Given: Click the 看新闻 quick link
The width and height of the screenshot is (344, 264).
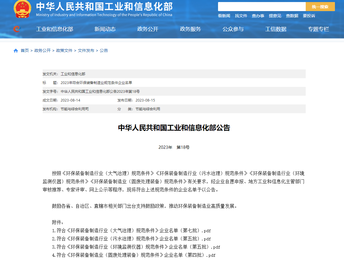Looking at the screenshot, I should coord(224,16).
